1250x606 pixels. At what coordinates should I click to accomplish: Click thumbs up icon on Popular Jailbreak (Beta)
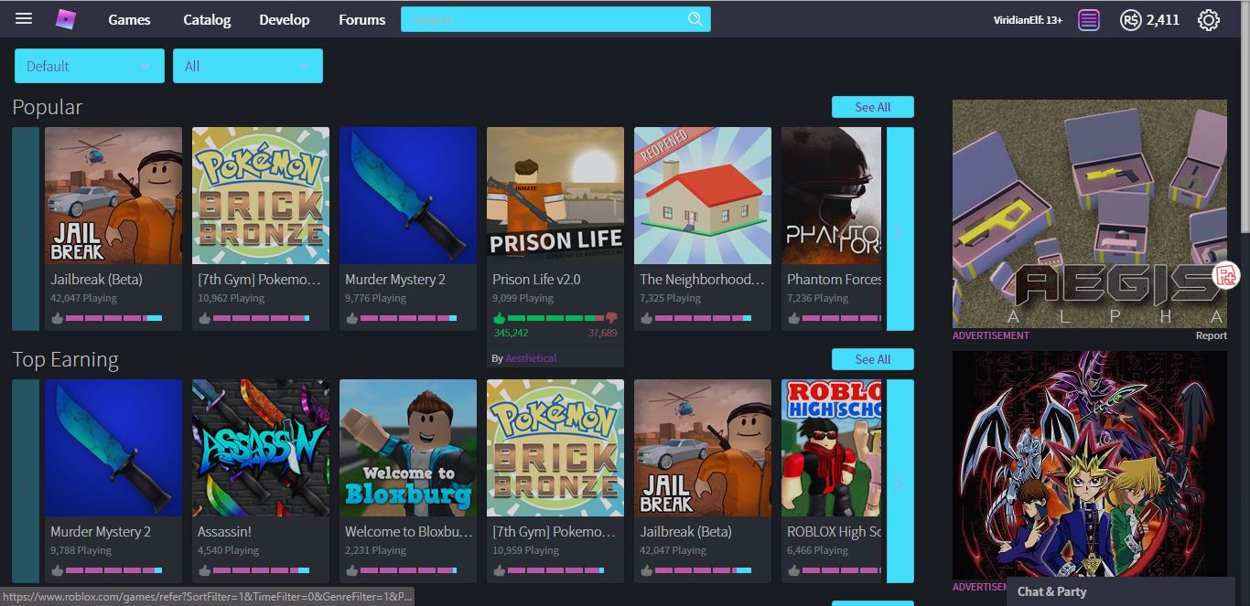(57, 318)
